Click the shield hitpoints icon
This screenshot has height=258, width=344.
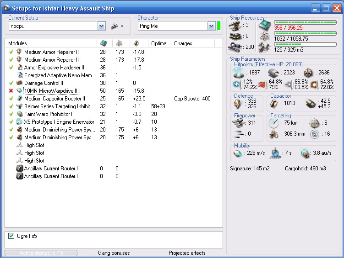[238, 73]
